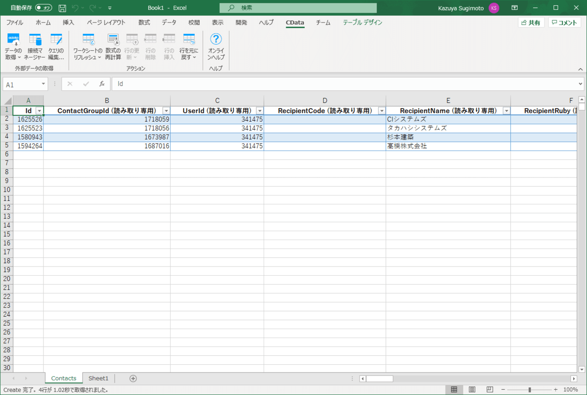Screen dimensions: 587x395
Task: Select column D header
Action: point(325,100)
